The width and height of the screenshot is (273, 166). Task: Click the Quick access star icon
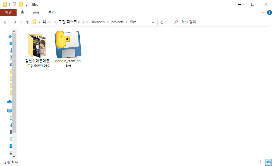pyautogui.click(x=10, y=37)
